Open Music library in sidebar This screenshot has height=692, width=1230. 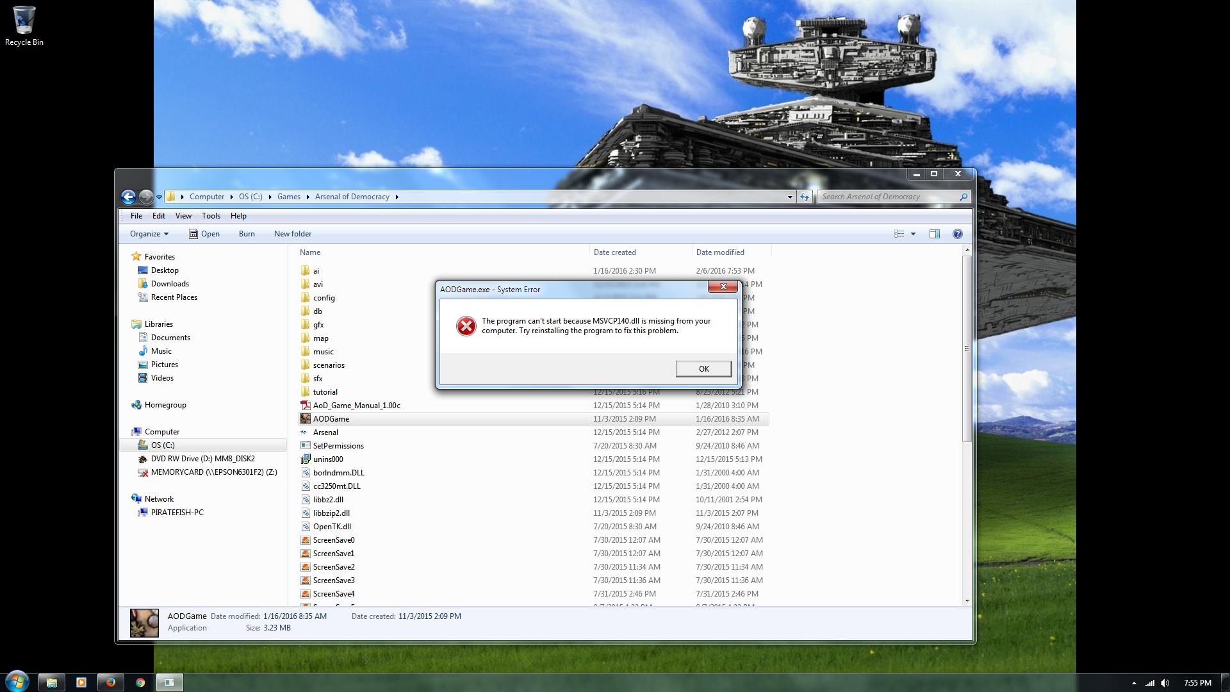(161, 351)
